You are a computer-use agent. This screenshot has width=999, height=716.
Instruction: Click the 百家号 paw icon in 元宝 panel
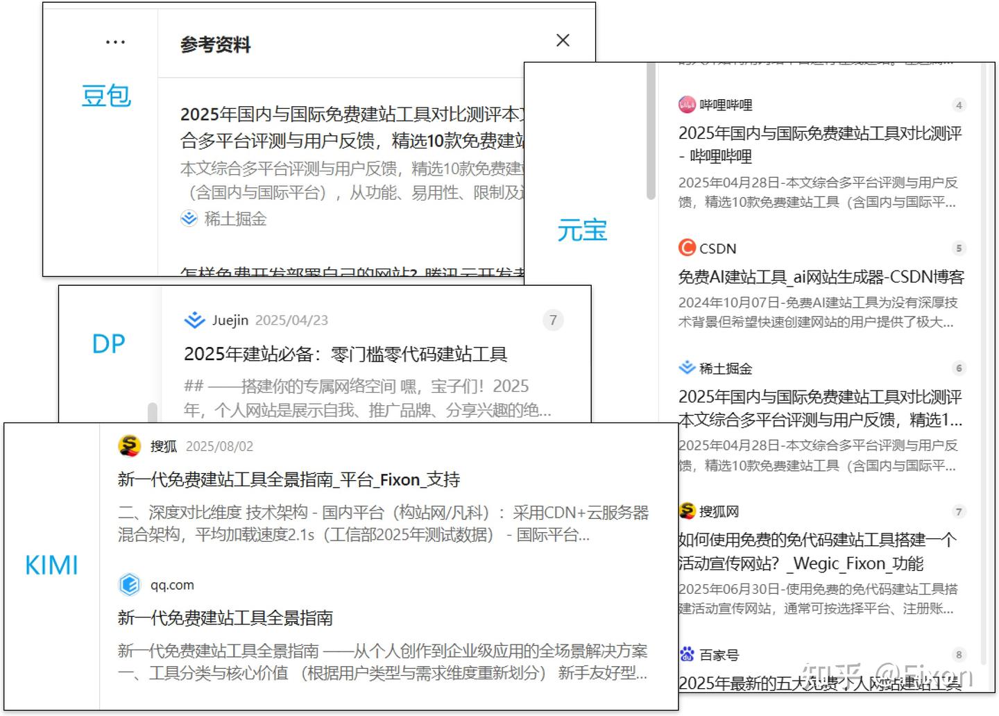coord(687,654)
